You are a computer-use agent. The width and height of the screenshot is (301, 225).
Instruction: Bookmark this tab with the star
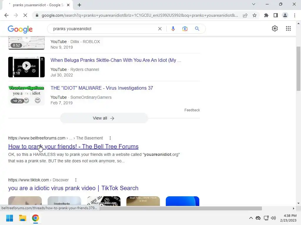[x=255, y=15]
